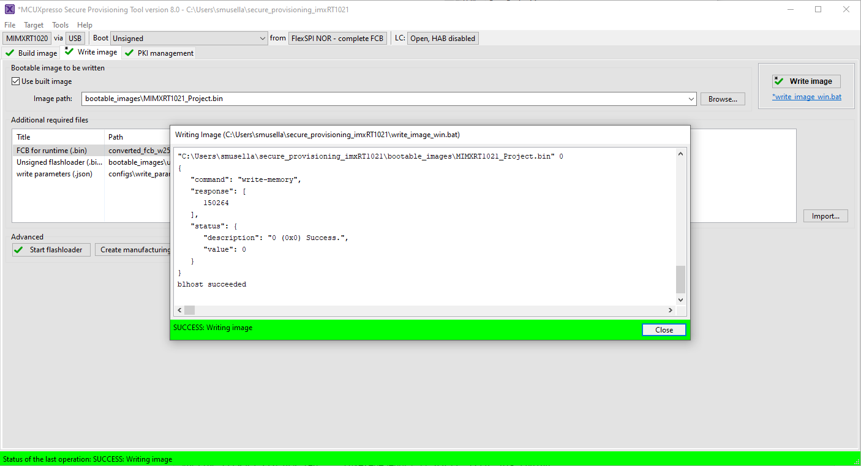Expand the Image path dropdown arrow

[691, 99]
